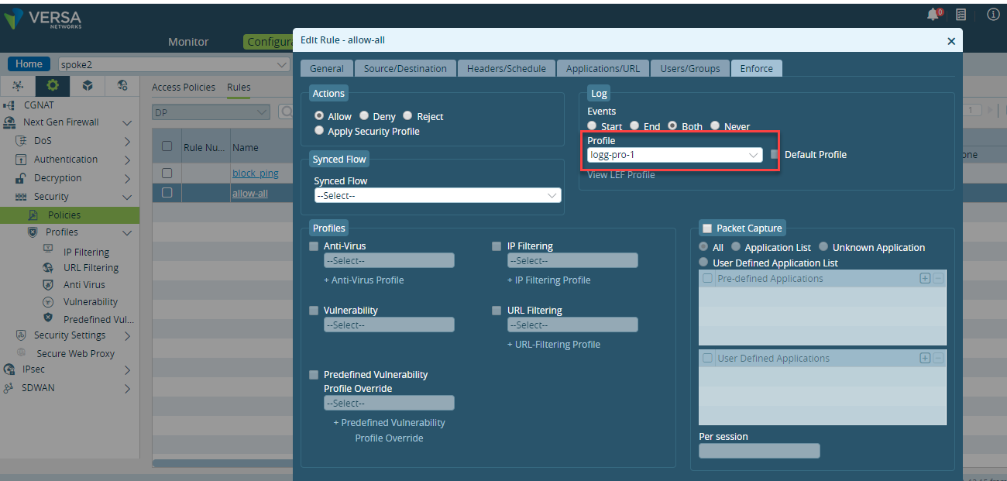Click the Anti Virus profile icon
Screen dimensions: 1007x481
(48, 284)
